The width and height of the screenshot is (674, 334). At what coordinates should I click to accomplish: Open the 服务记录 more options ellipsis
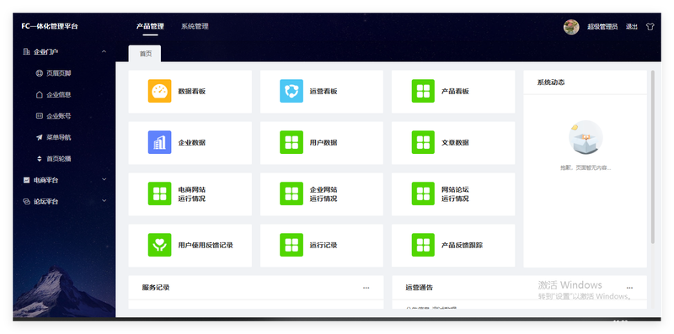366,288
